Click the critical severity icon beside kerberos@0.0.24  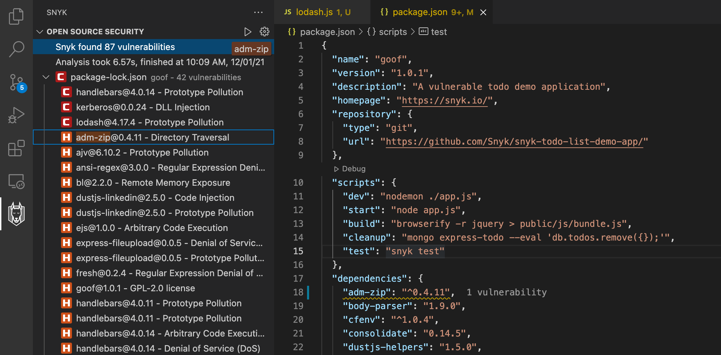point(66,107)
